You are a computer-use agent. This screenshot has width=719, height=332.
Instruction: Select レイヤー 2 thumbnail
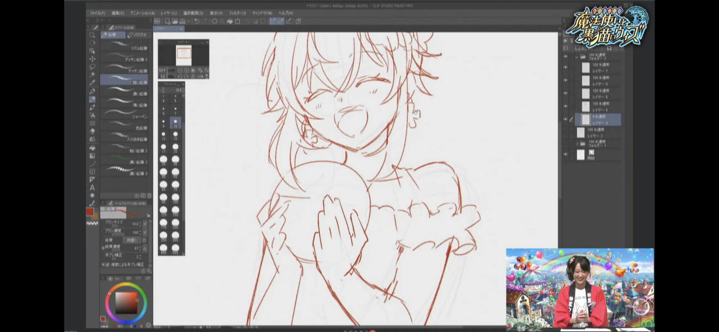(x=581, y=133)
